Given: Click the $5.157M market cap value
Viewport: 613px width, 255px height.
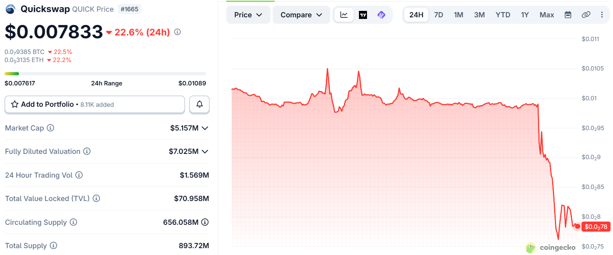Looking at the screenshot, I should [184, 128].
